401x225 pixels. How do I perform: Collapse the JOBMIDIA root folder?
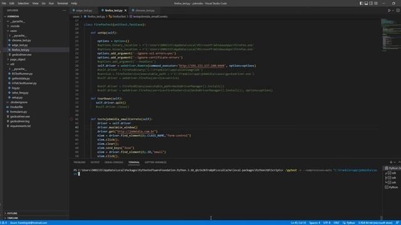13,16
